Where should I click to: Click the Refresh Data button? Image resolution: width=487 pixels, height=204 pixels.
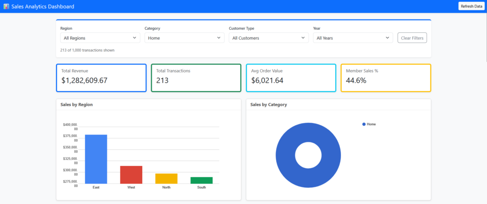click(471, 6)
